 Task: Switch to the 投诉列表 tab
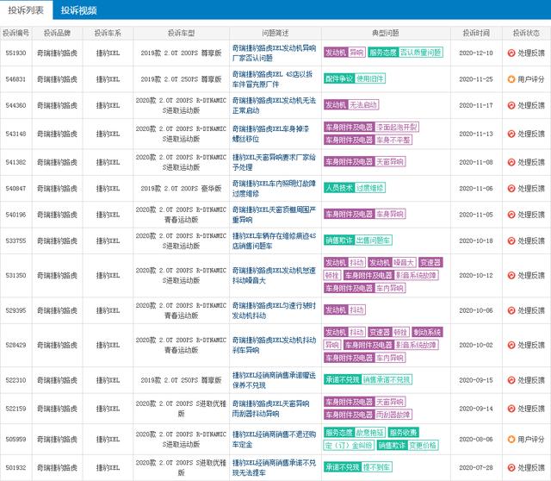26,9
